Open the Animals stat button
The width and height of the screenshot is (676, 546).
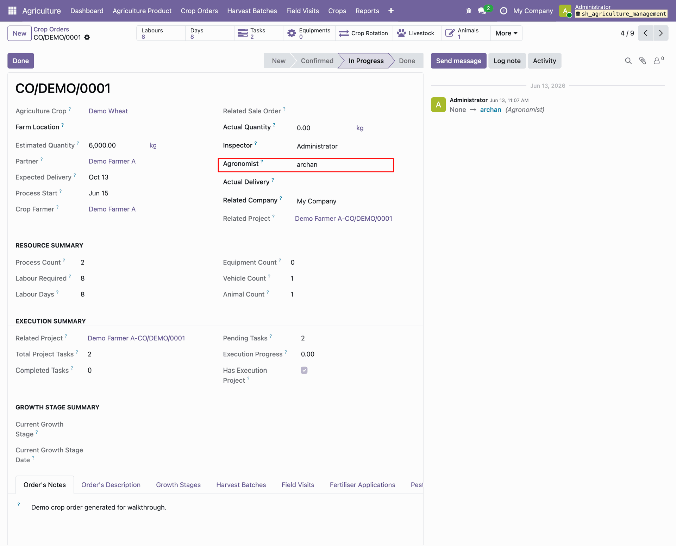click(466, 33)
